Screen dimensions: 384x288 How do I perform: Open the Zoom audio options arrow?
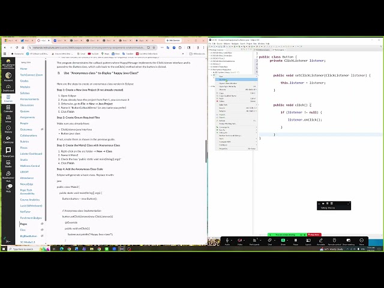(232, 240)
